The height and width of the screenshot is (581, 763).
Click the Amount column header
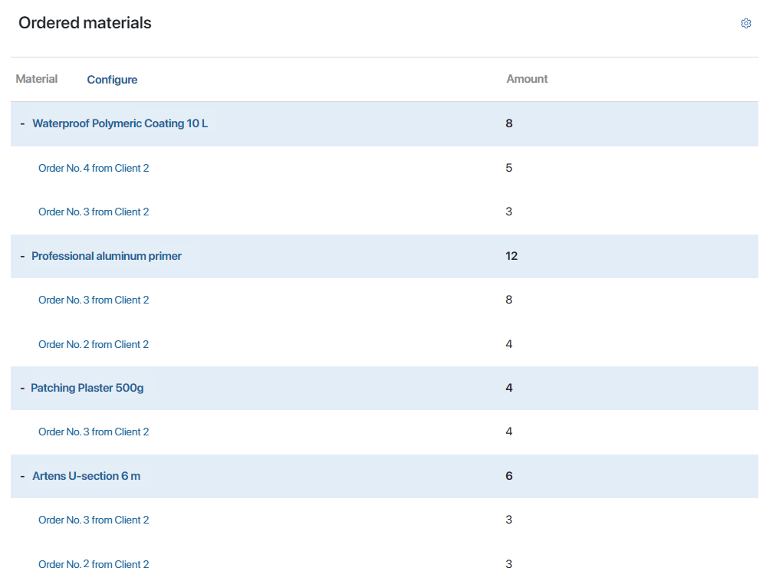tap(527, 79)
